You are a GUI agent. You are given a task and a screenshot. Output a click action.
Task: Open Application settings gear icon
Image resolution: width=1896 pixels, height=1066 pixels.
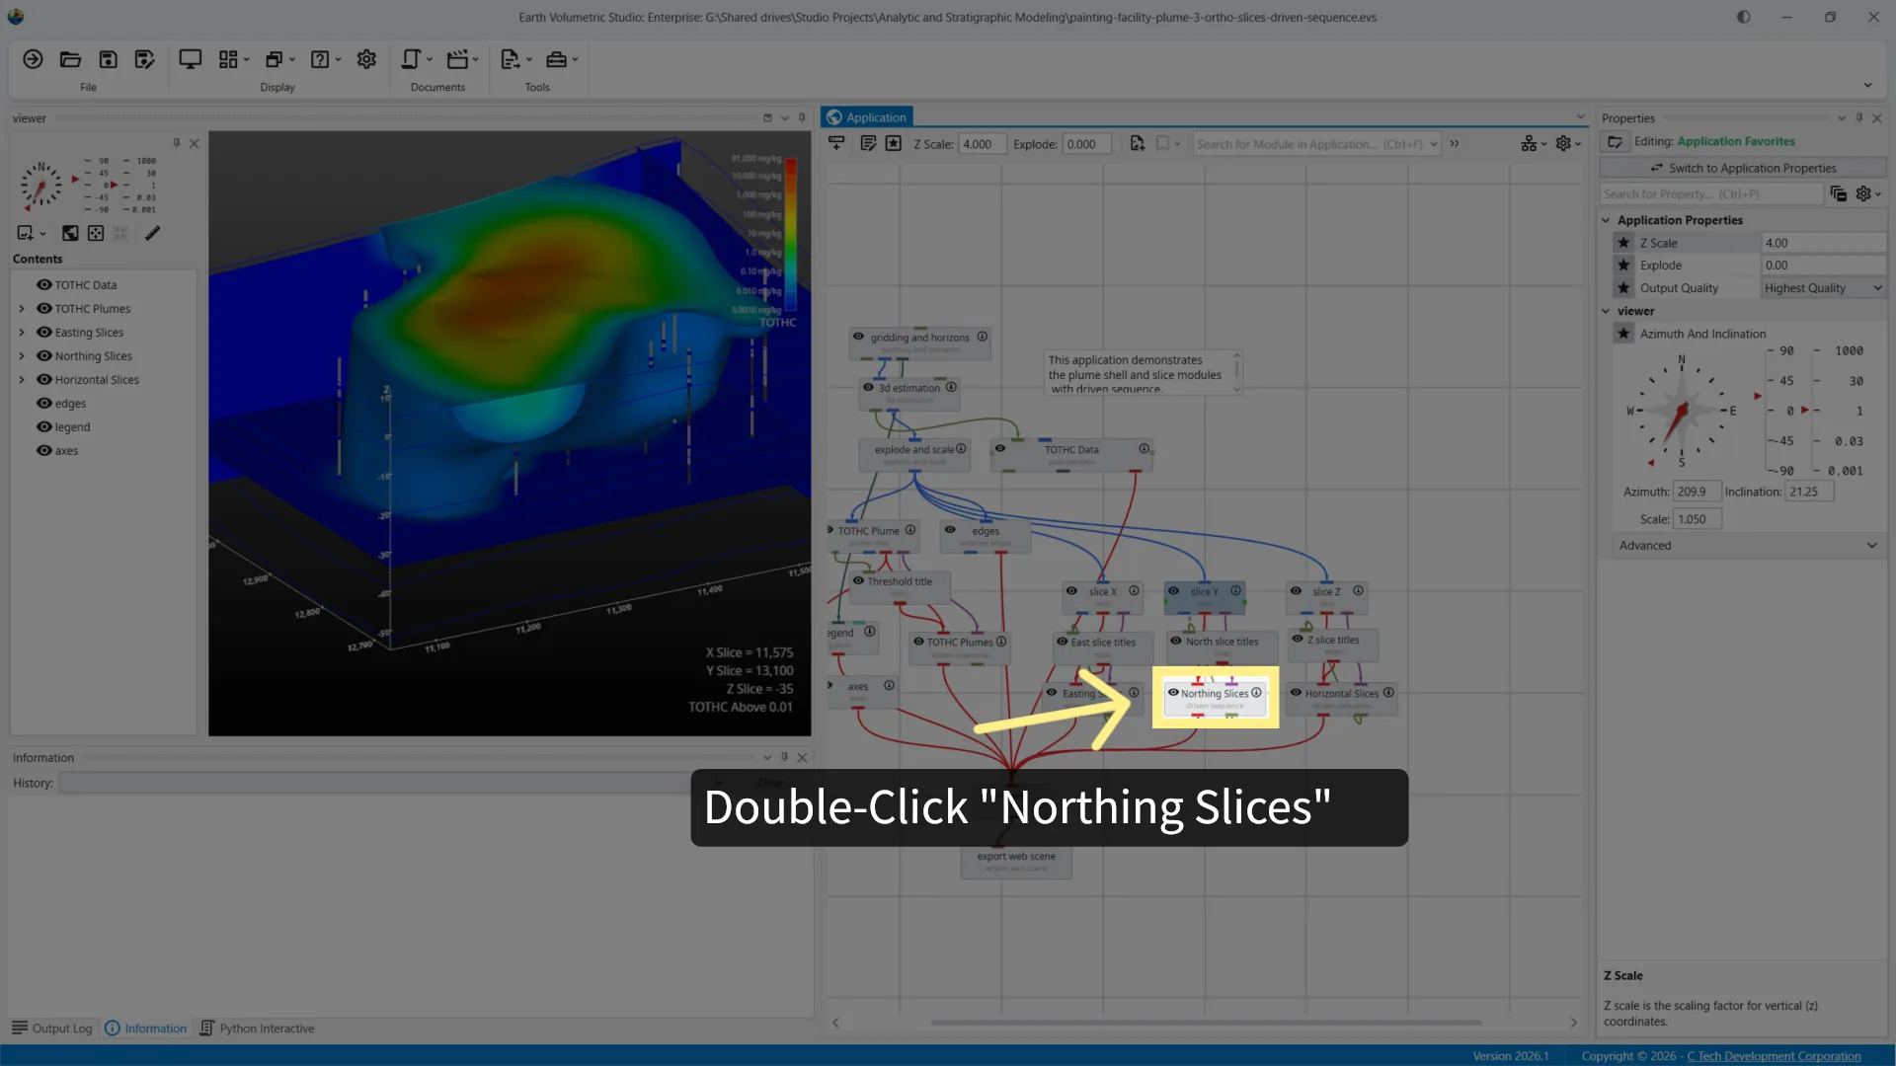pyautogui.click(x=1563, y=143)
